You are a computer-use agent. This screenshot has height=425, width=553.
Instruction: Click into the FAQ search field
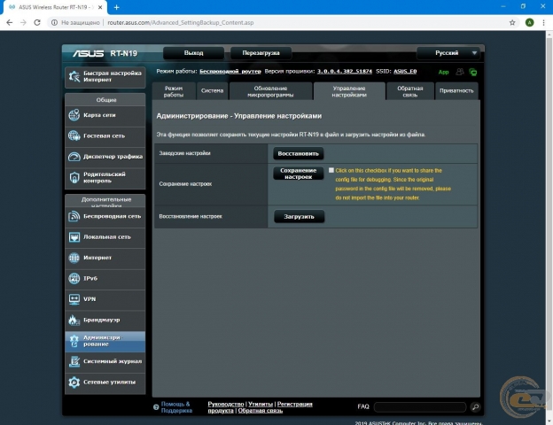420,407
